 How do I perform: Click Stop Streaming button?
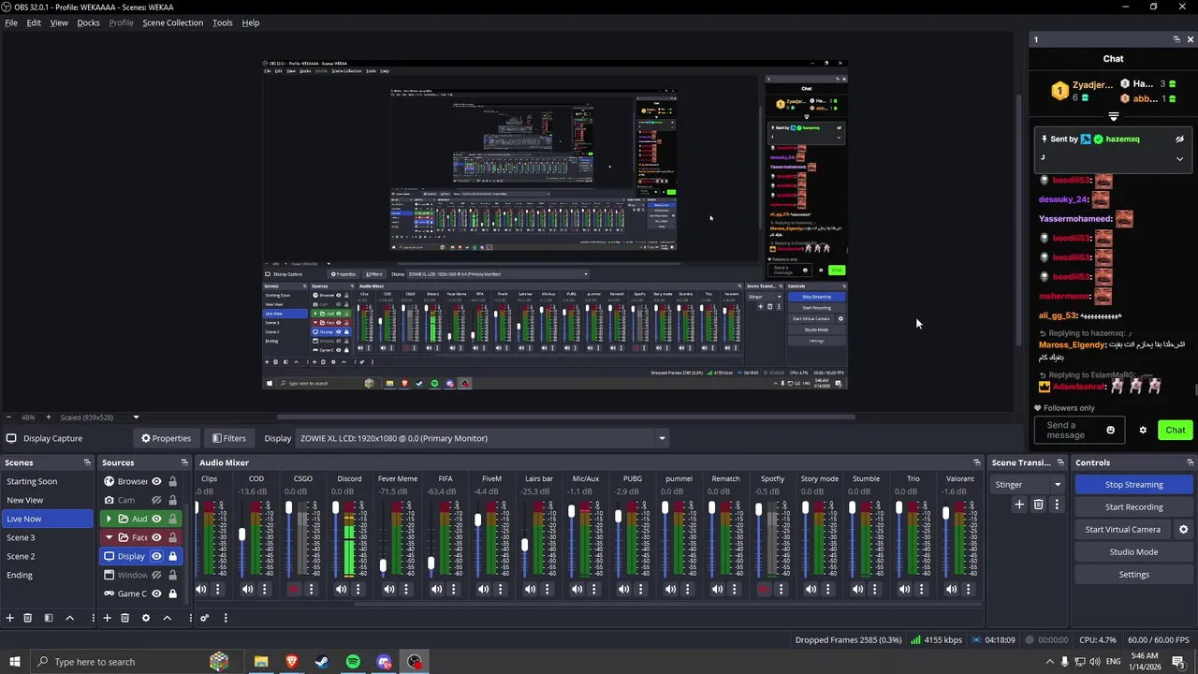pyautogui.click(x=1133, y=484)
